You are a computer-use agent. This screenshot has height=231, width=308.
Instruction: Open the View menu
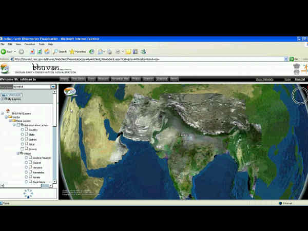[x=18, y=44]
